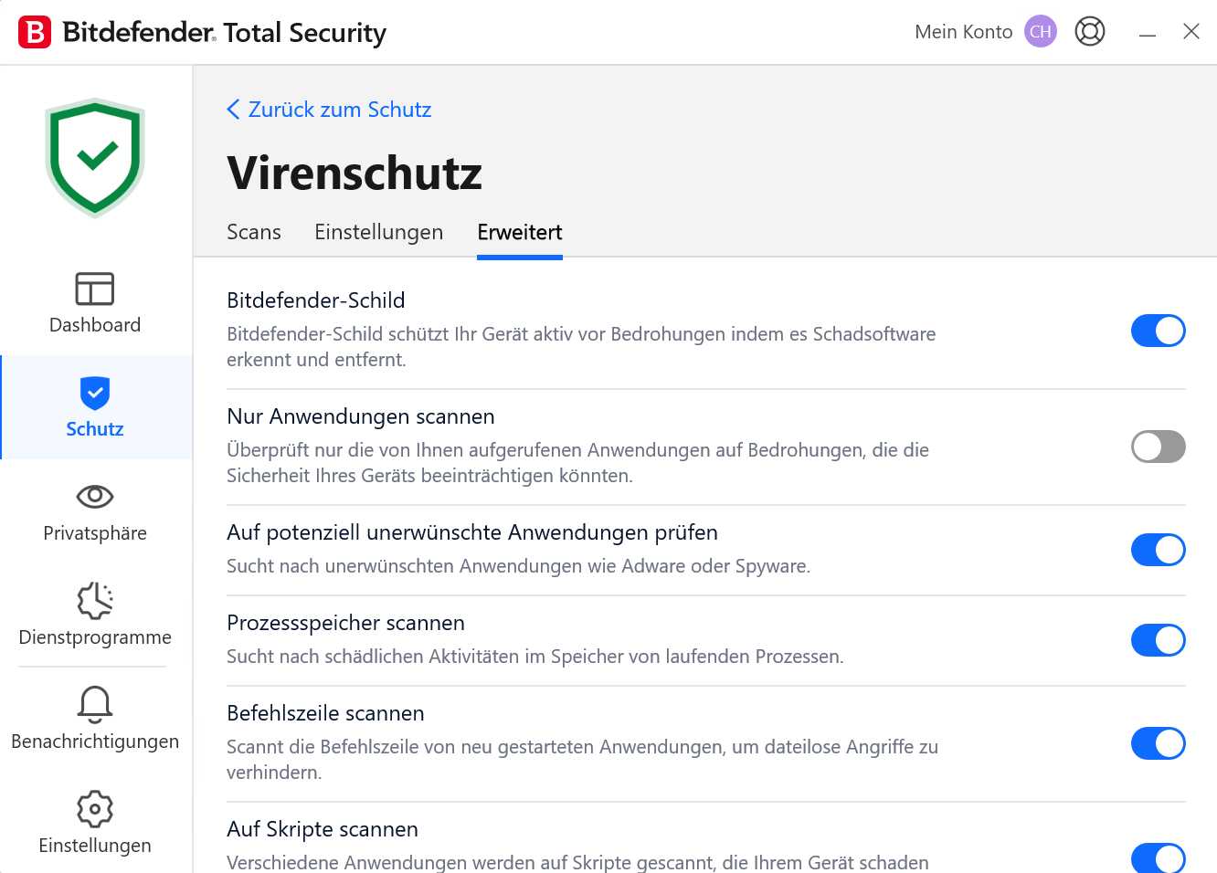Open Mein Konto
Screen dimensions: 1217x873
click(963, 31)
